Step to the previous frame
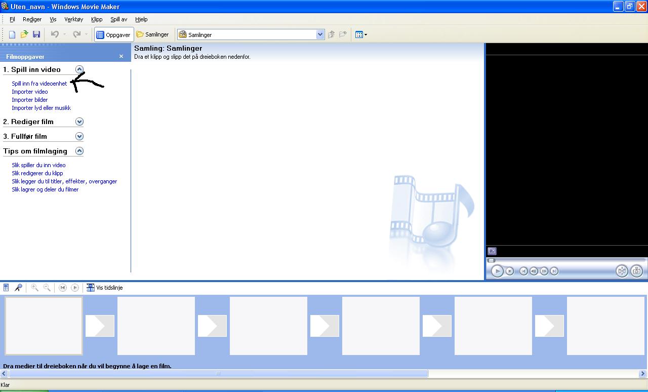The width and height of the screenshot is (648, 392). pos(534,271)
